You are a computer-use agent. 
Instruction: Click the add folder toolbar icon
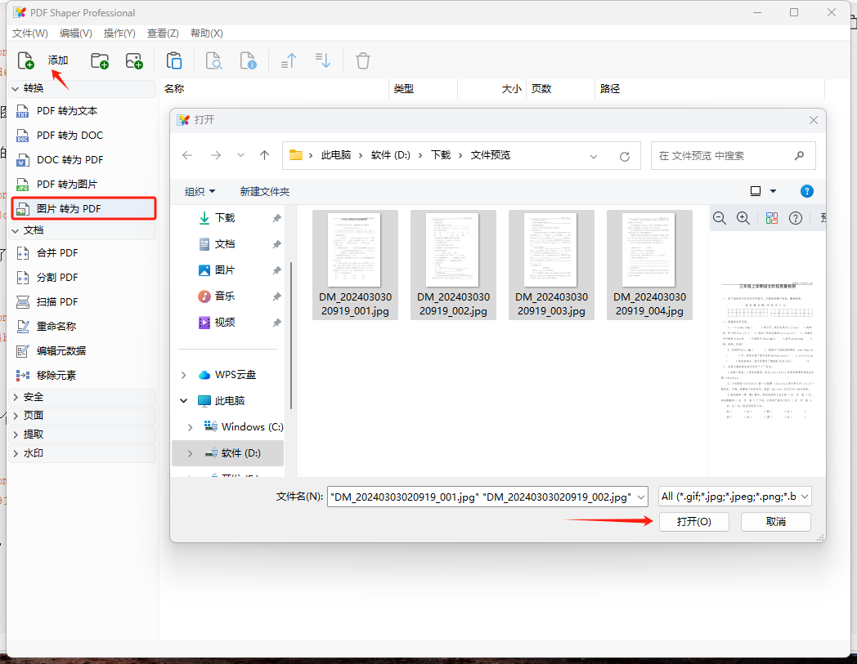tap(100, 60)
